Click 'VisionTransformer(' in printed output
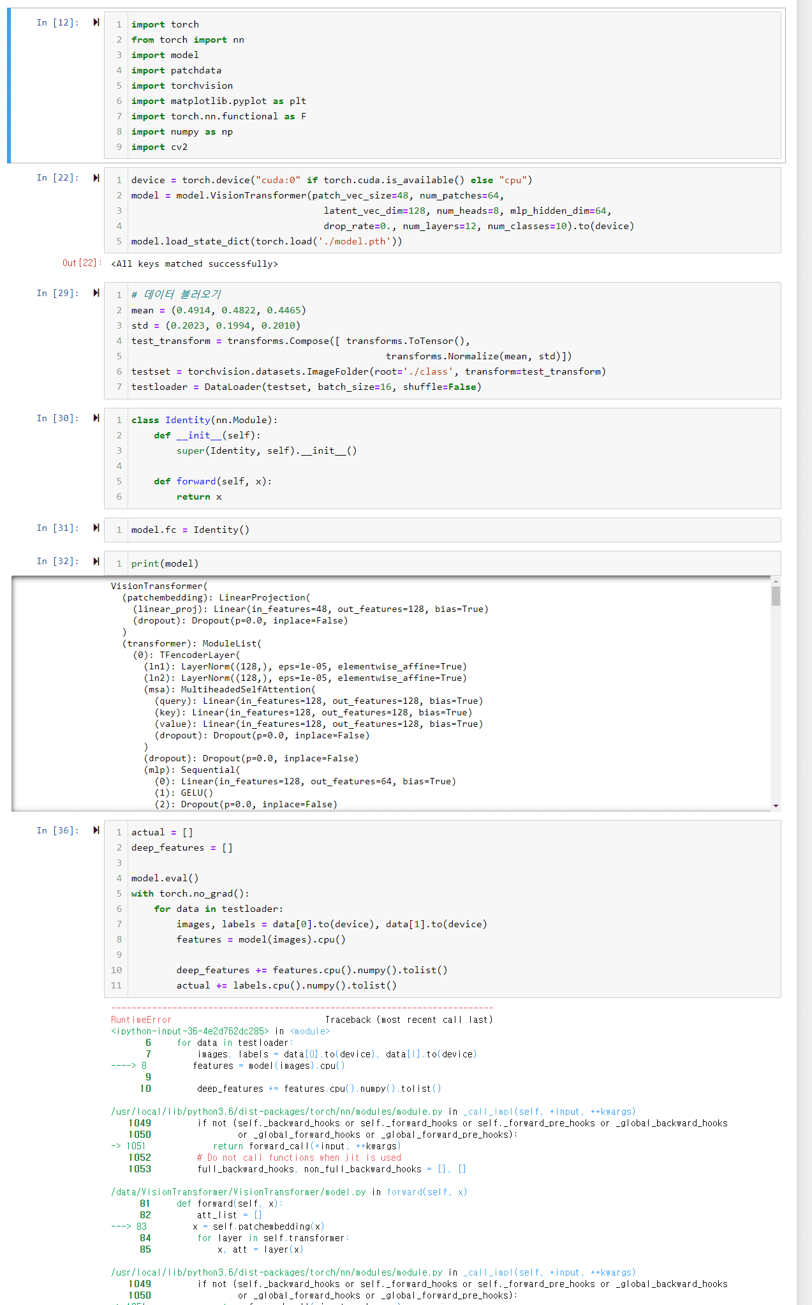 pos(159,586)
